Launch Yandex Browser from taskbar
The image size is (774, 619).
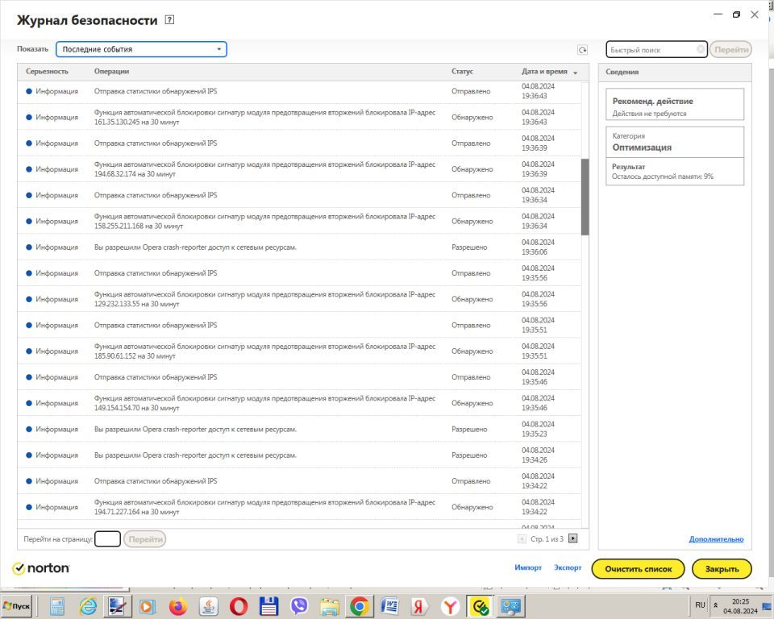[450, 606]
